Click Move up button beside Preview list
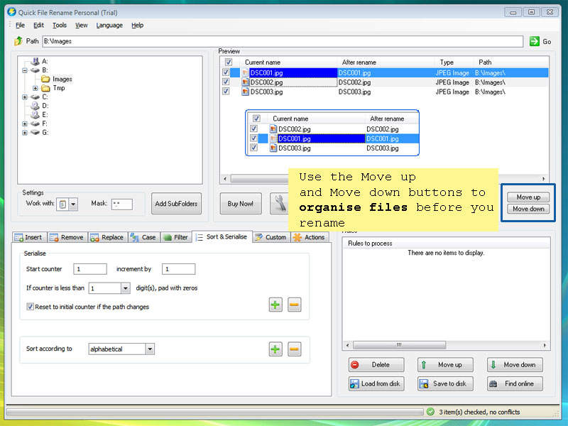 coord(528,197)
